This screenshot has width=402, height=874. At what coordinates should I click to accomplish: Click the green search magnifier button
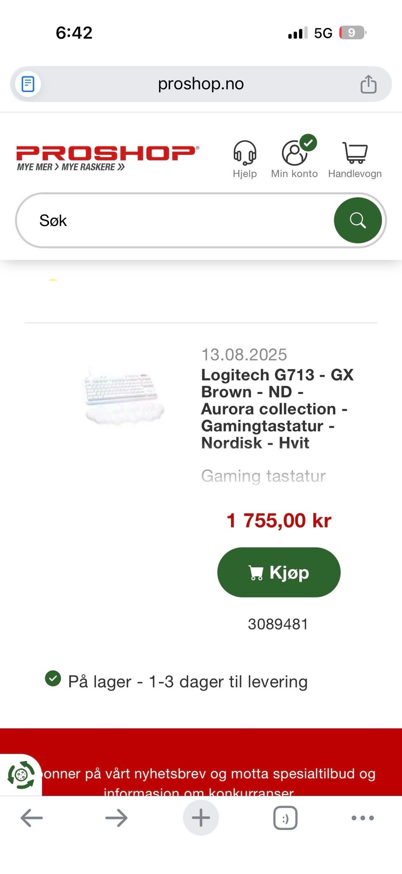[x=358, y=220]
